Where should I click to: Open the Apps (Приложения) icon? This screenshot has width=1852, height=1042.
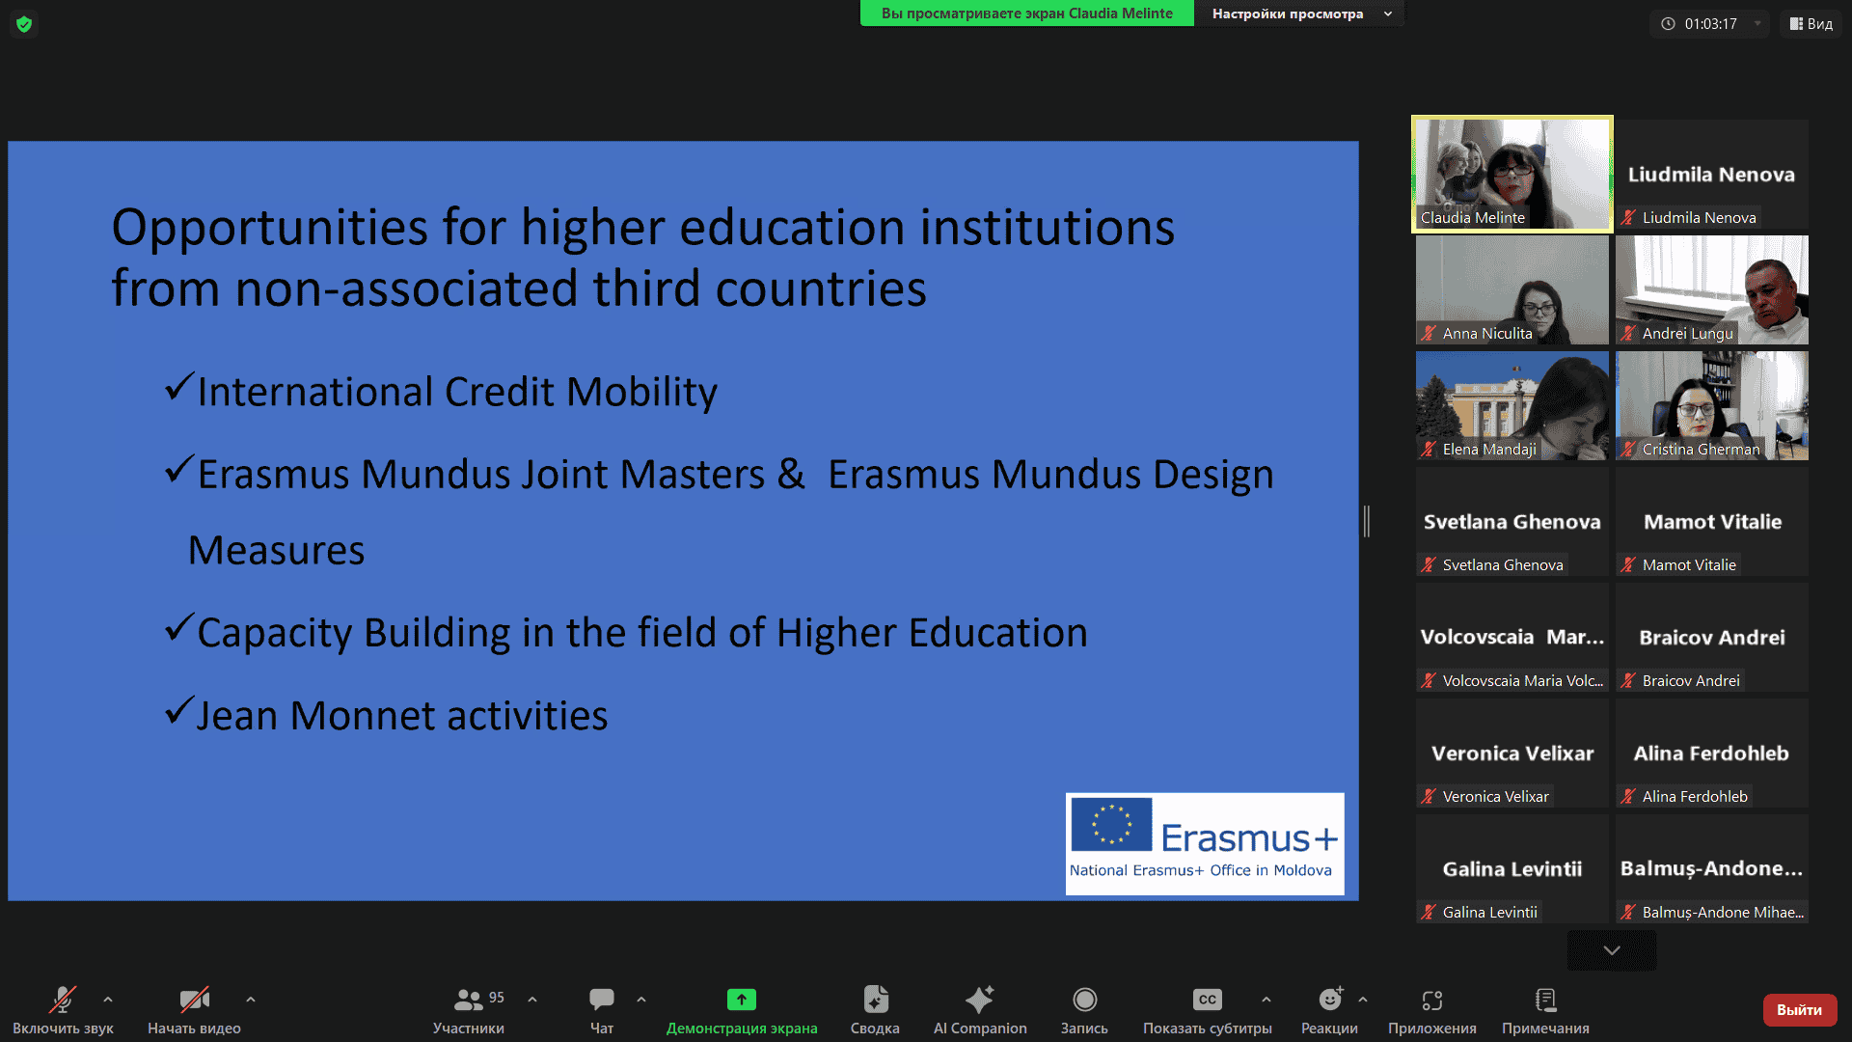pyautogui.click(x=1431, y=1000)
